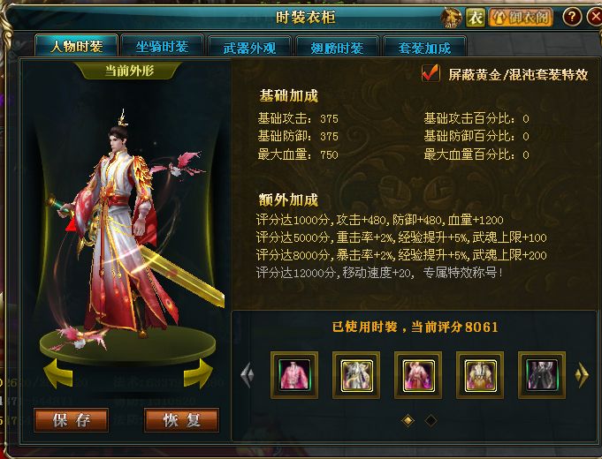Switch to 翅膀时装 tab
Viewport: 602px width, 459px height.
pos(337,47)
